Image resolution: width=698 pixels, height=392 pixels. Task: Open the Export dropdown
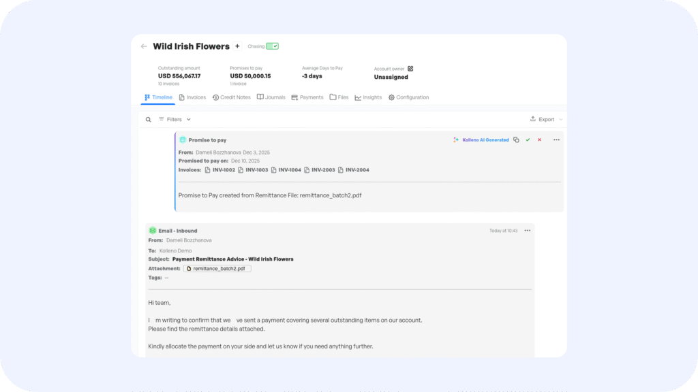click(547, 119)
